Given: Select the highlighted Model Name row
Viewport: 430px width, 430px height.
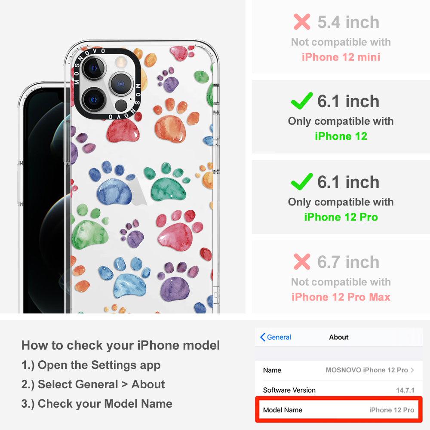Looking at the screenshot, I should (339, 410).
